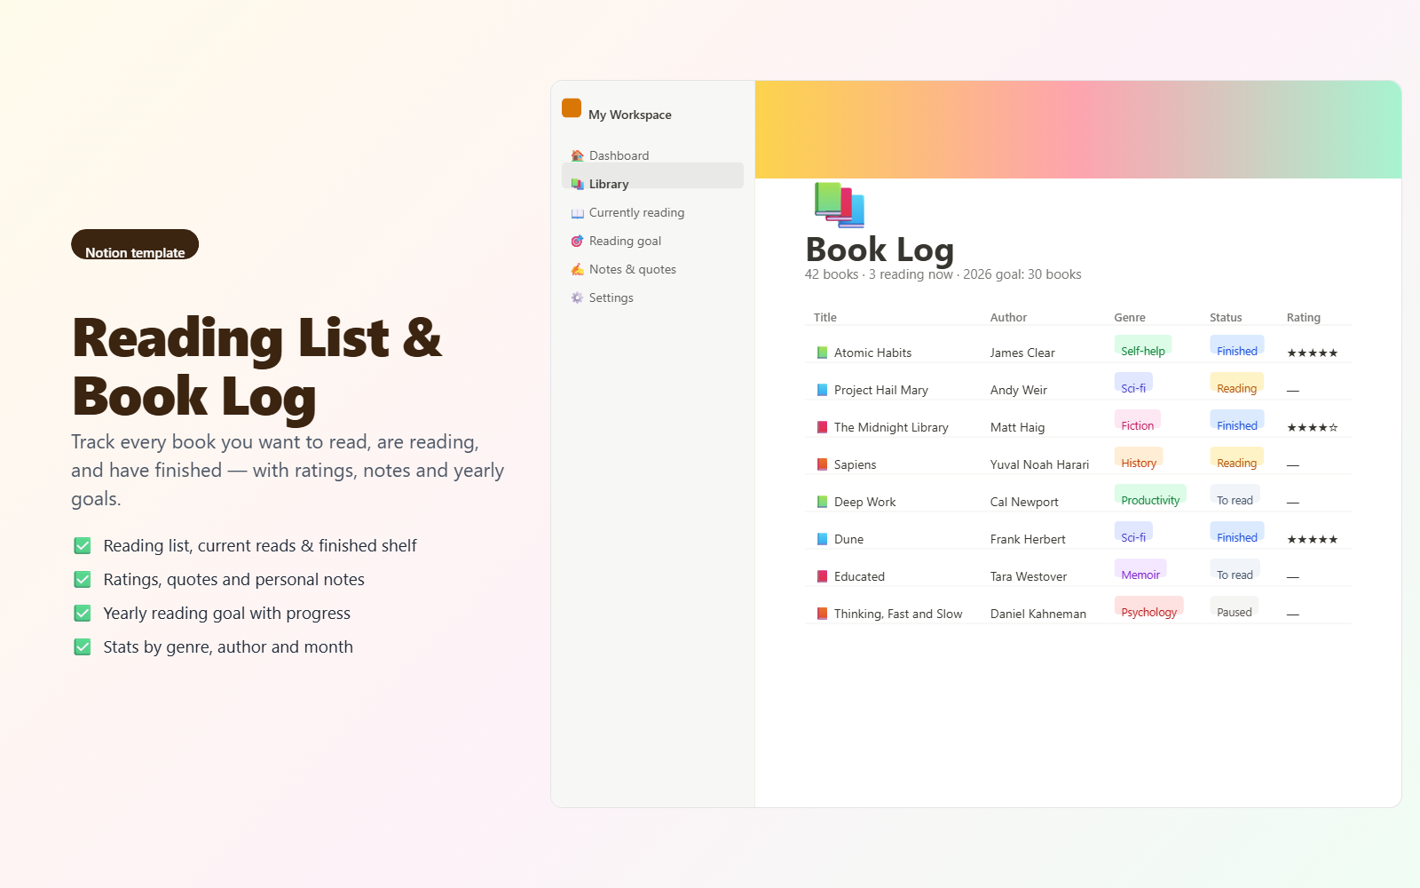This screenshot has width=1420, height=888.
Task: Click the Notion template badge
Action: point(135,245)
